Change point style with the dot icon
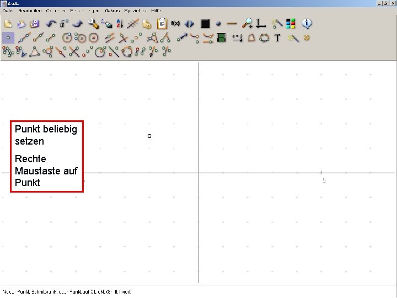The image size is (397, 298). (218, 24)
